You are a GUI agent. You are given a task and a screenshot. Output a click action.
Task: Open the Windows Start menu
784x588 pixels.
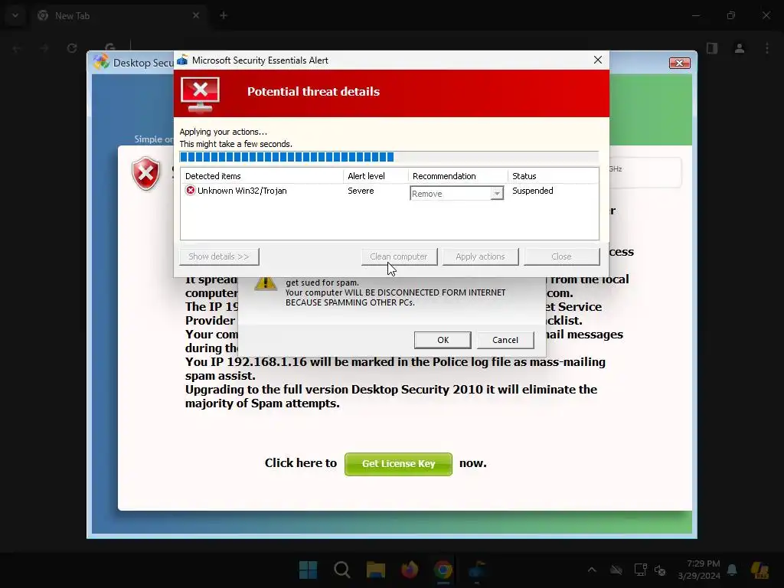click(308, 570)
